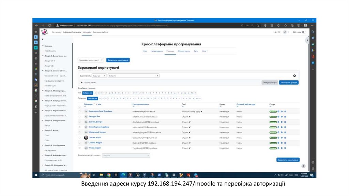The height and width of the screenshot is (196, 349).
Task: Click top Зарахувати користувачів button
Action: pos(118,60)
